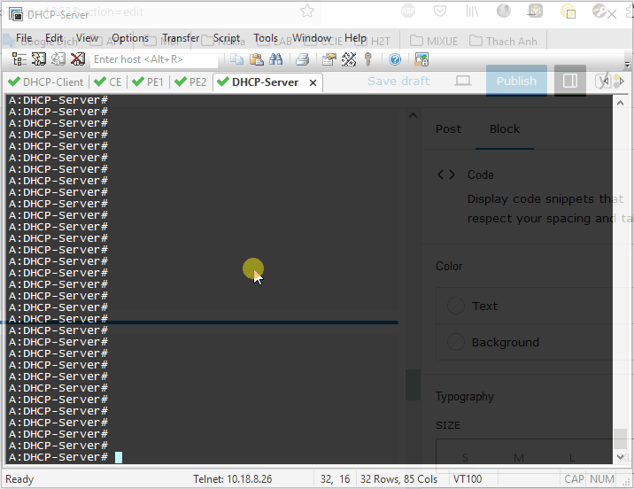Image resolution: width=634 pixels, height=489 pixels.
Task: Click the Public Key Assistant key icon
Action: [368, 59]
